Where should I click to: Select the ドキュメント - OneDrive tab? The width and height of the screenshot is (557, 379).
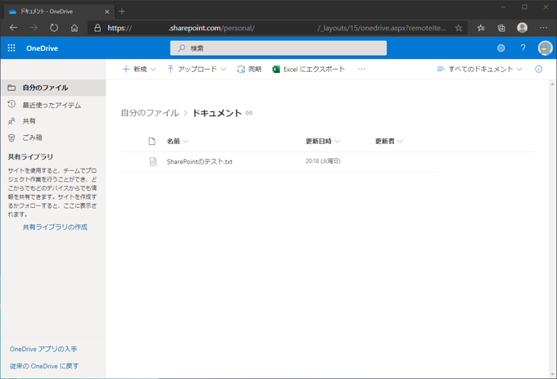coord(59,11)
